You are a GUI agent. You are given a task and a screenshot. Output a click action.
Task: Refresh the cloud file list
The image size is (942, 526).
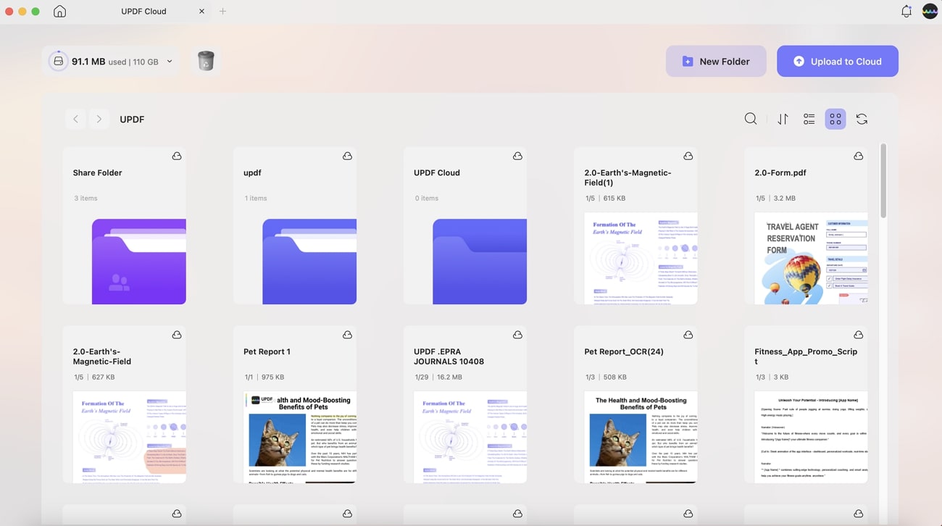[x=862, y=119]
